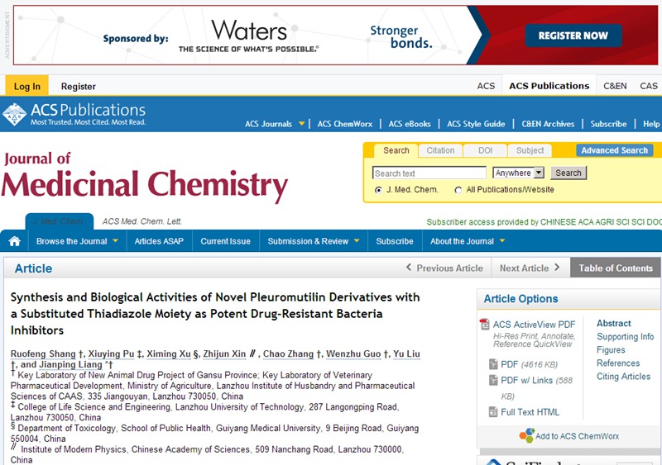Open the Help link in header
The image size is (662, 465).
(651, 124)
